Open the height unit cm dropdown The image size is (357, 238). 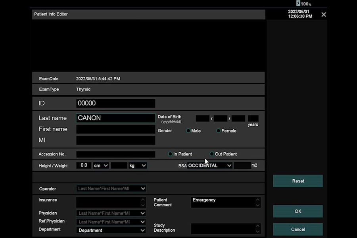pyautogui.click(x=101, y=165)
